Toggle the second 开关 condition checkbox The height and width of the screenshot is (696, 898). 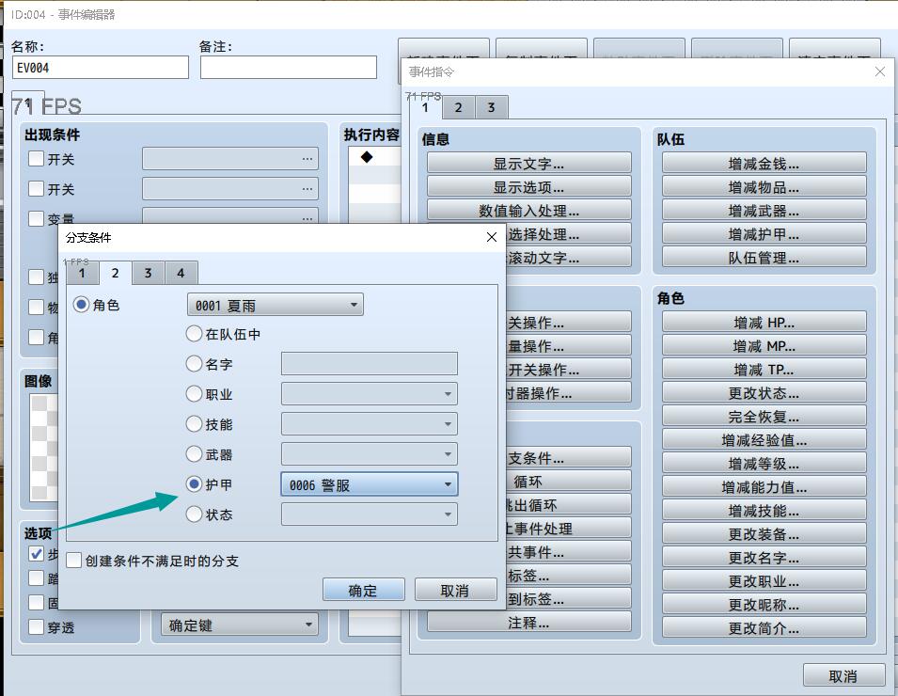point(36,188)
